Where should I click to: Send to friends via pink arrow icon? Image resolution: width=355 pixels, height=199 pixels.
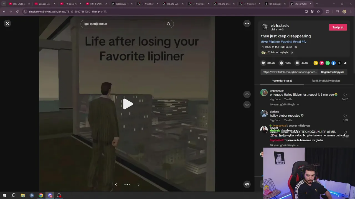(x=322, y=63)
